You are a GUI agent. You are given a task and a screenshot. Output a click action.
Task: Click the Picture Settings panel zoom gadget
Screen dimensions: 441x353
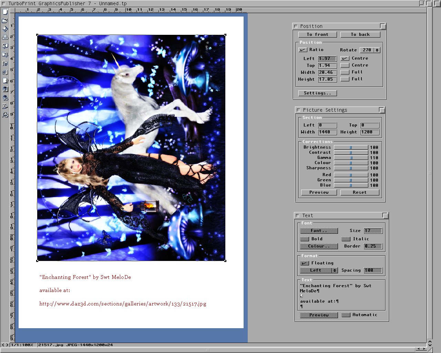point(382,110)
